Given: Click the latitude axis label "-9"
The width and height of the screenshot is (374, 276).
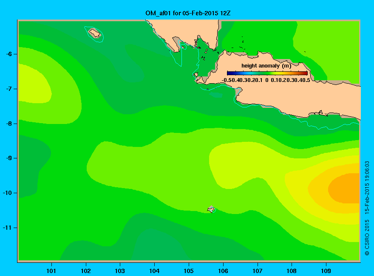Looking at the screenshot, I should pyautogui.click(x=9, y=158).
